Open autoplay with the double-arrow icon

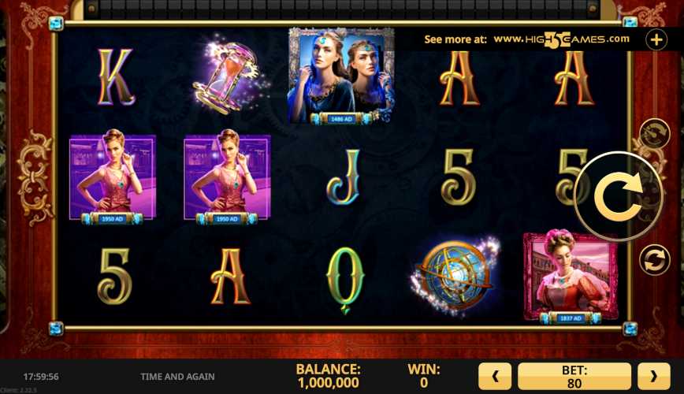tap(654, 260)
